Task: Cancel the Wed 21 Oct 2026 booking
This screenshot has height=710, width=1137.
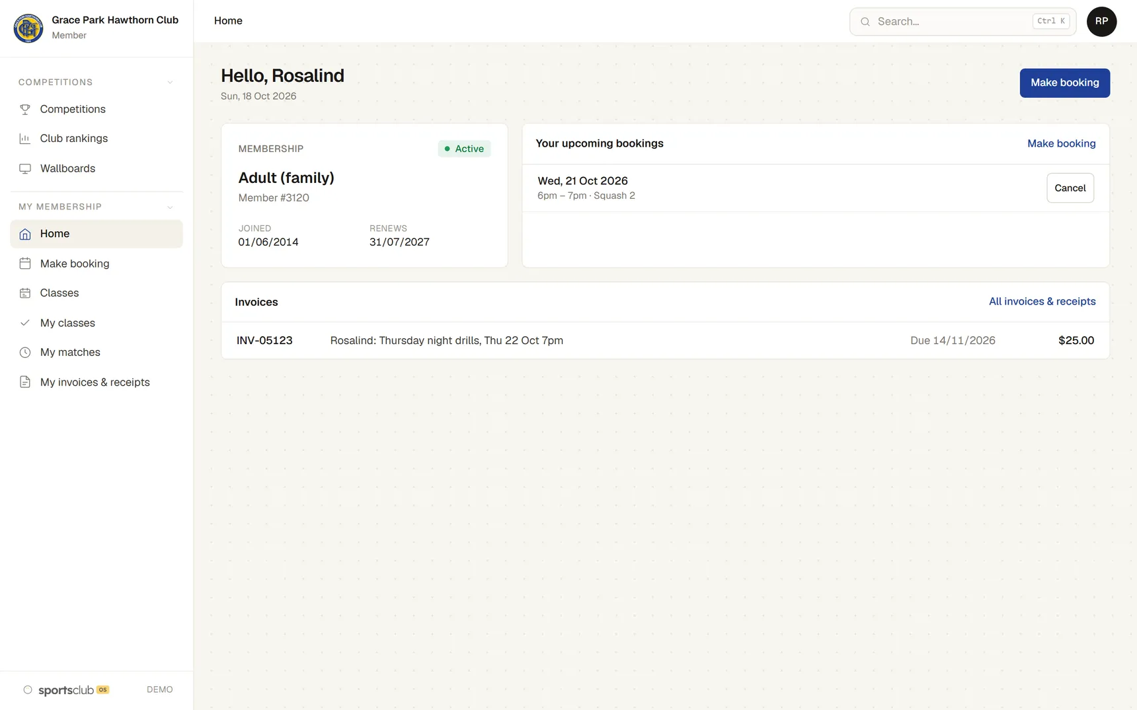Action: pyautogui.click(x=1070, y=188)
